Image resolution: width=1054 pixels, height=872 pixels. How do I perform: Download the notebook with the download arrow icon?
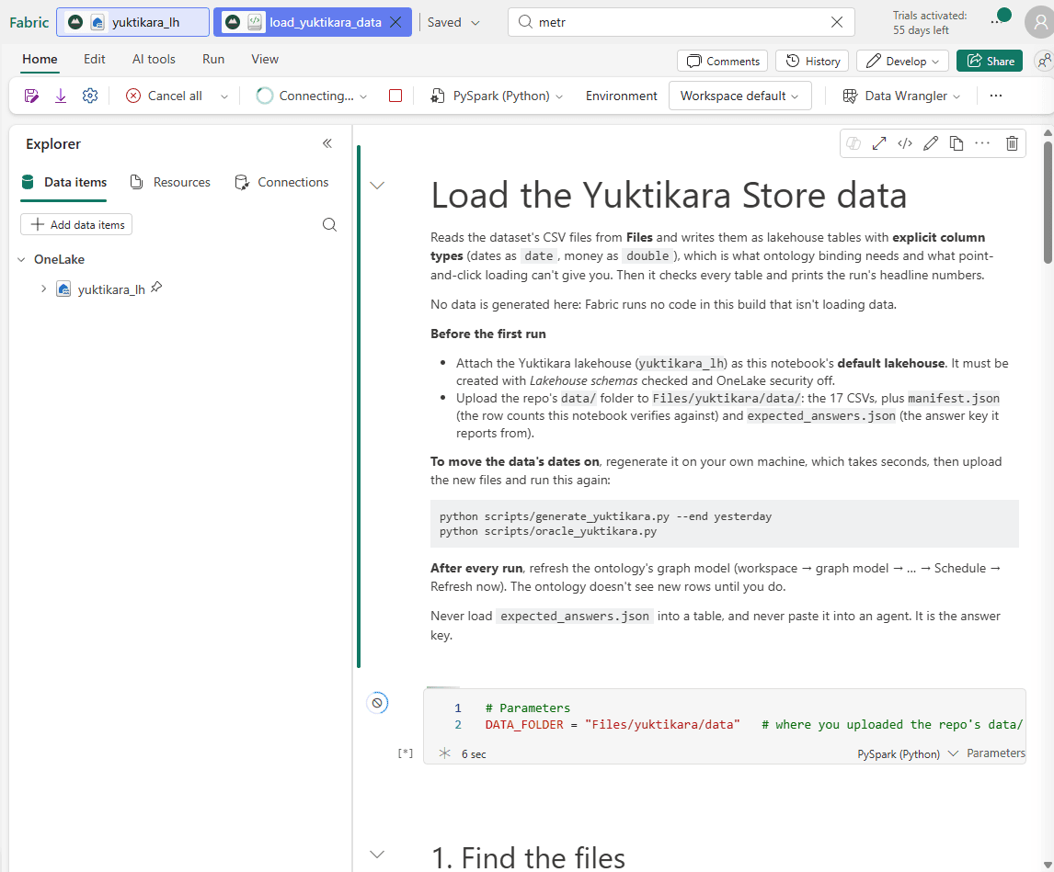(x=61, y=96)
